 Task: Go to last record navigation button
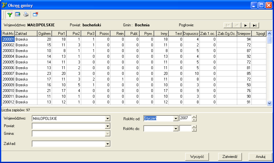tap(255, 25)
